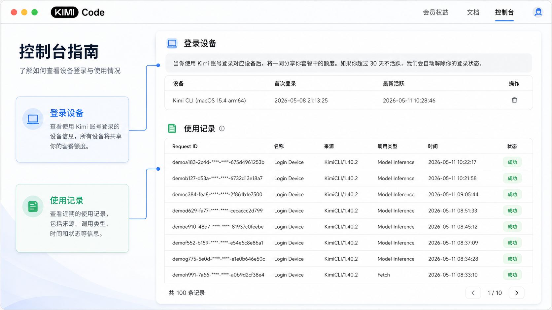Click 成功 status for the 08:34:28 record
Screen dimensions: 552x310
coord(512,259)
